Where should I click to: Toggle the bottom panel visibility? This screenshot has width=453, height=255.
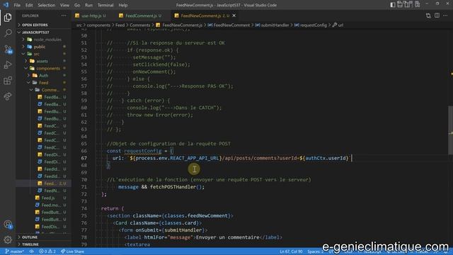pos(400,4)
